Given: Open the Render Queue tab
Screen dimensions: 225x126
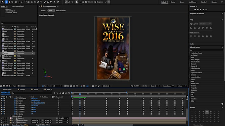Looking at the screenshot, I should pos(7,89).
